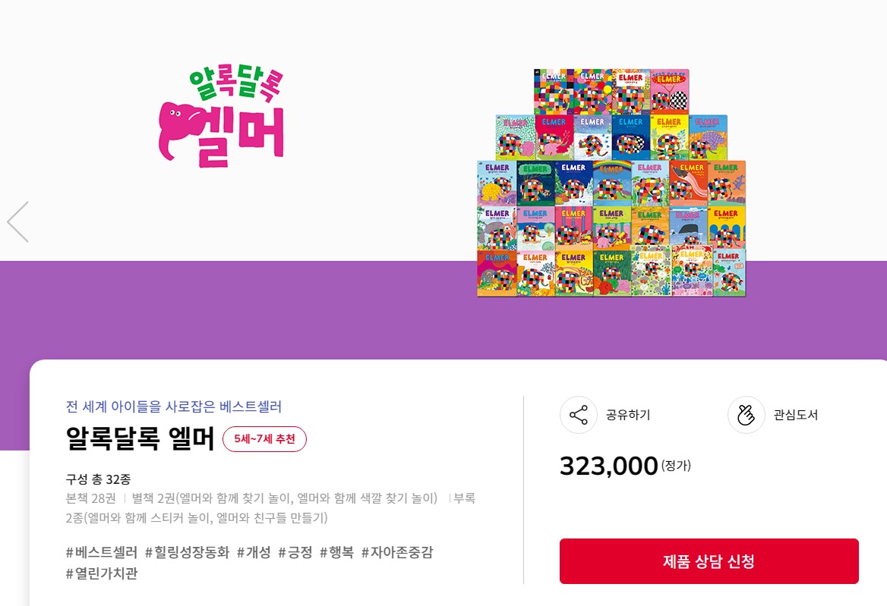Click the 공유하기 label
The image size is (887, 606).
[628, 415]
